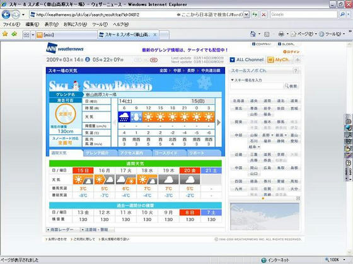The image size is (353, 264).
Task: Expand the address bar history dropdown
Action: (x=246, y=14)
